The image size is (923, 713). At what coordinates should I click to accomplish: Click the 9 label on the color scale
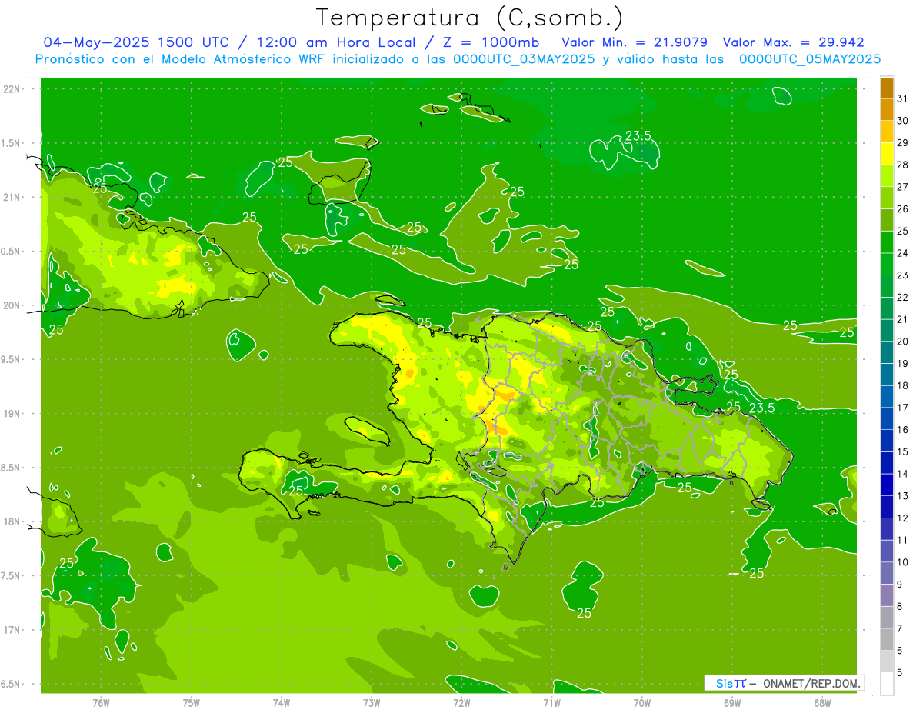coord(900,584)
